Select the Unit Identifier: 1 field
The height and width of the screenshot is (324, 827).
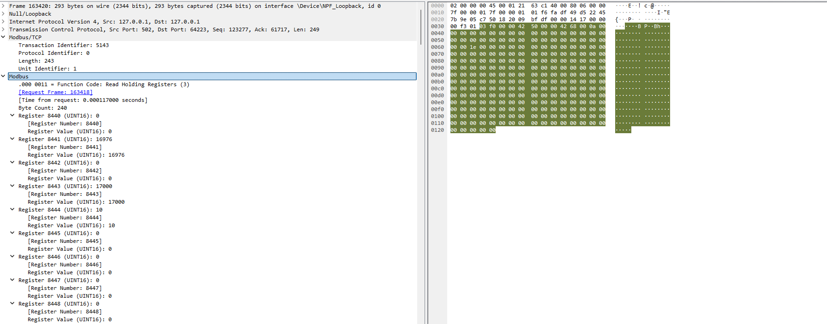(48, 69)
